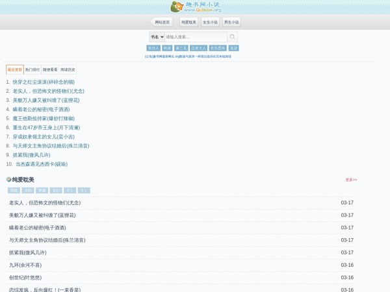Go to 网站首页 home button
390x292 pixels.
coord(162,22)
